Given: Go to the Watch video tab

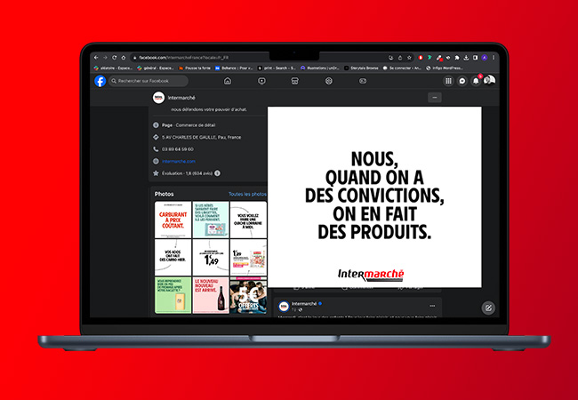Looking at the screenshot, I should [x=261, y=81].
